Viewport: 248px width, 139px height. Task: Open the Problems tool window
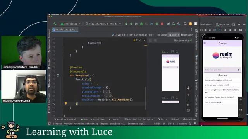[x=189, y=119]
